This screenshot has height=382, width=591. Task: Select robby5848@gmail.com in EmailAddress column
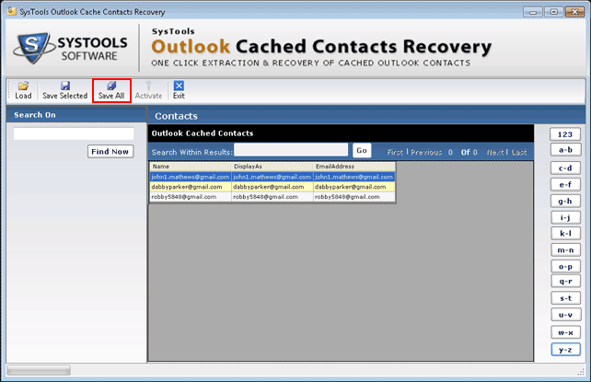[354, 197]
